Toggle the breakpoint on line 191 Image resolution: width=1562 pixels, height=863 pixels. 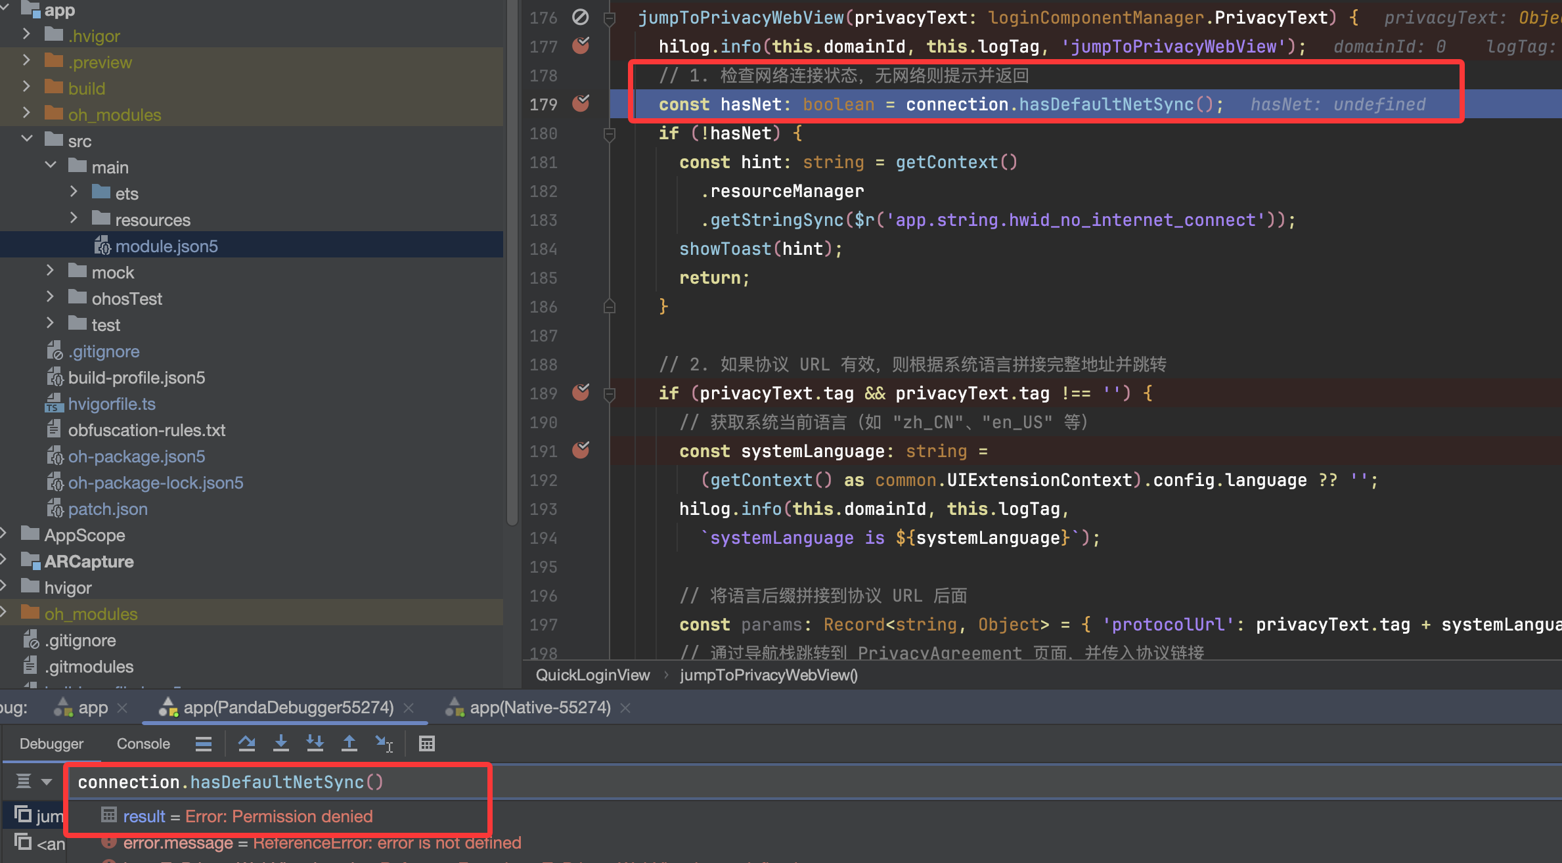(x=581, y=450)
